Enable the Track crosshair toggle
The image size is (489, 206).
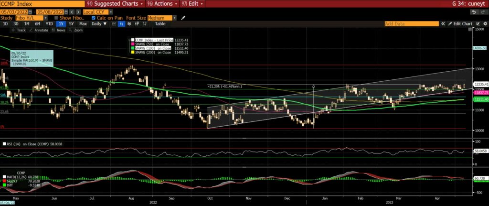[19, 30]
